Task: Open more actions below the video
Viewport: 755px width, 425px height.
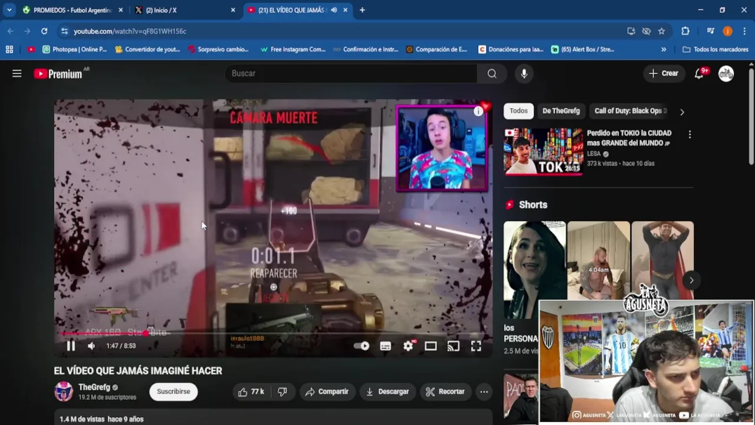Action: (x=484, y=391)
